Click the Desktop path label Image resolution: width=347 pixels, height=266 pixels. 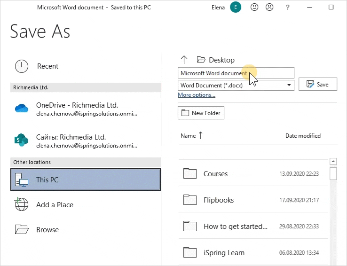[222, 60]
